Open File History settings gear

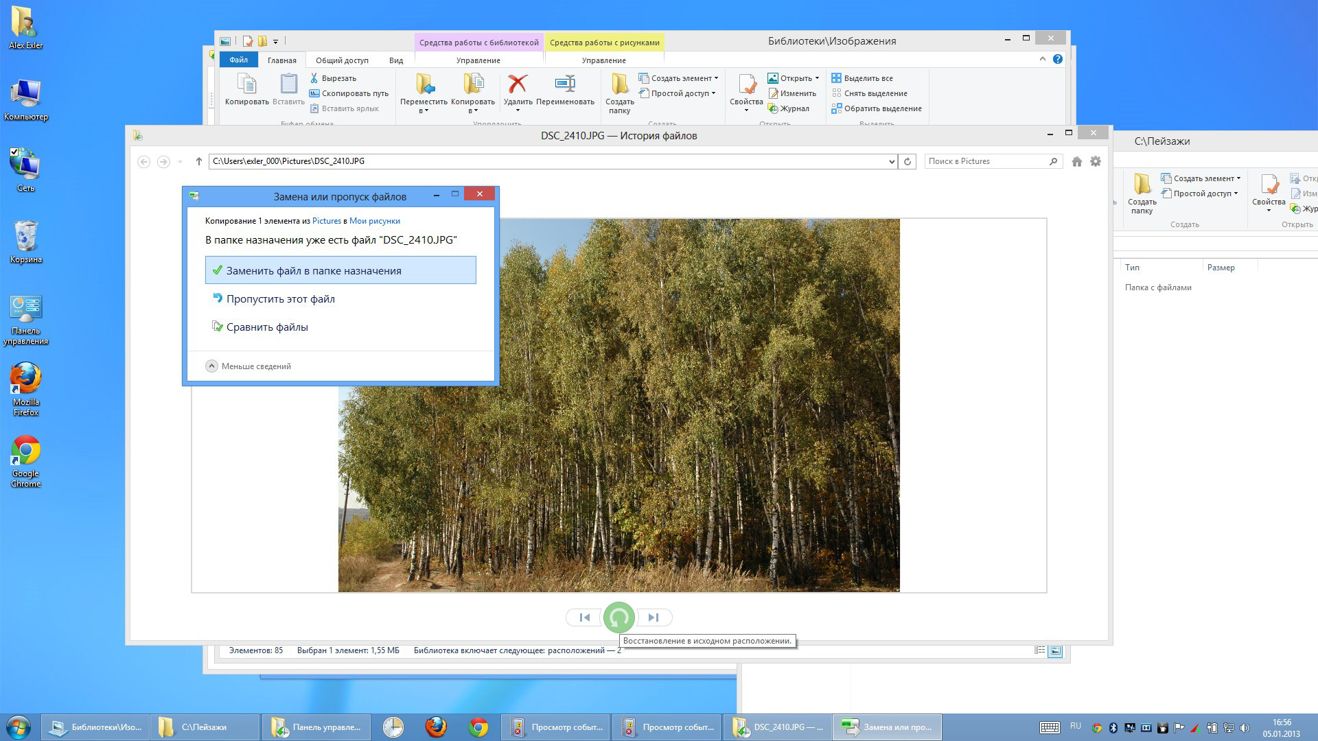[x=1096, y=161]
